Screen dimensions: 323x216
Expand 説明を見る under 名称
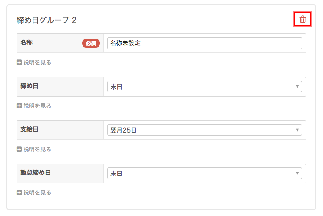click(x=37, y=62)
